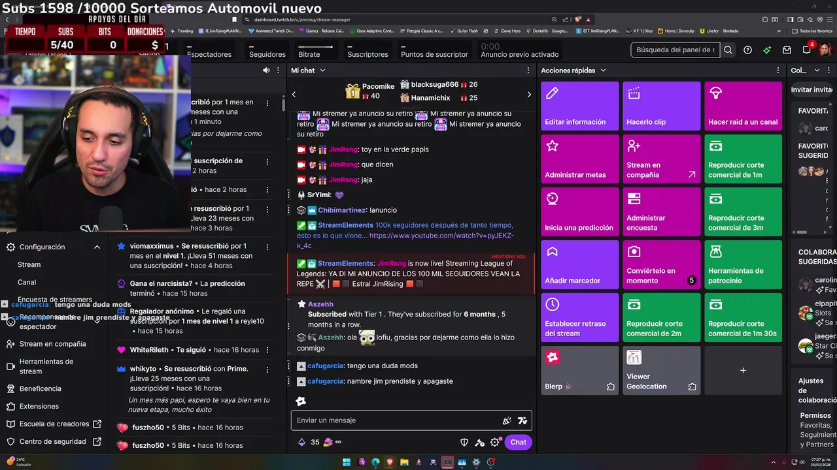Viewport: 837px width, 470px height.
Task: Open the green sparkle icon in header
Action: pyautogui.click(x=767, y=50)
